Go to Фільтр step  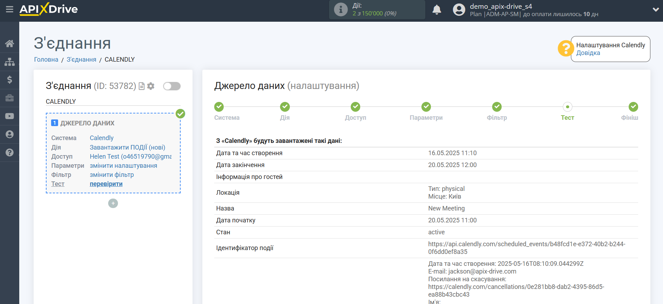(497, 107)
